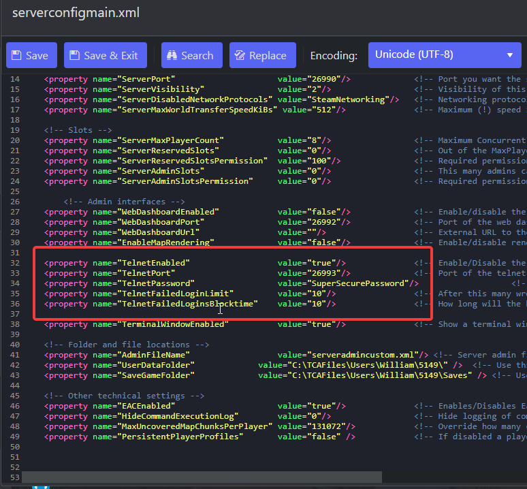Image resolution: width=527 pixels, height=489 pixels.
Task: Click the PersistentPlayerProfiles value "false"
Action: (x=324, y=437)
